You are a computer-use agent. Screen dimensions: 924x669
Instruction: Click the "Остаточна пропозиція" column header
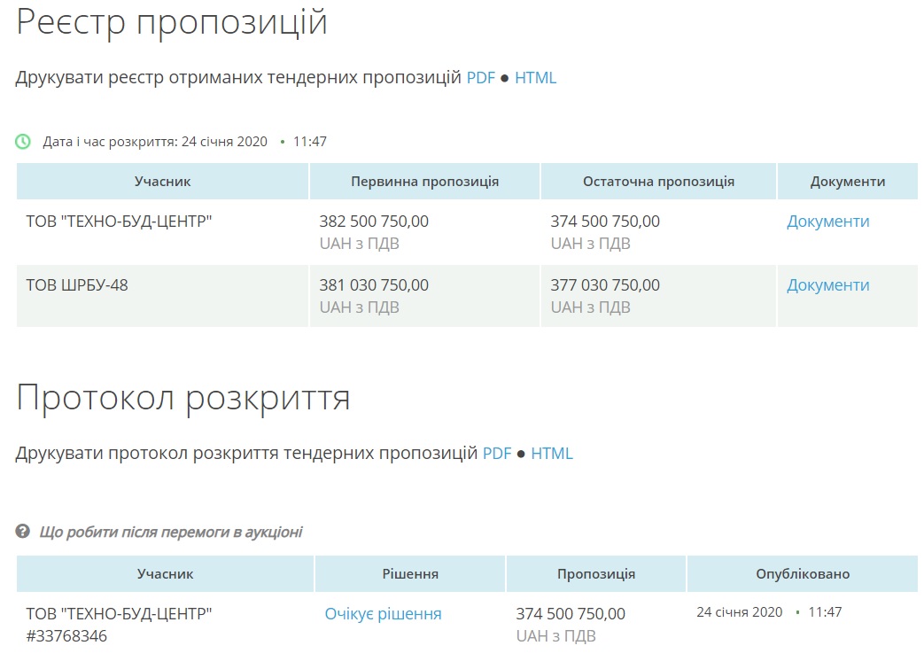point(658,182)
